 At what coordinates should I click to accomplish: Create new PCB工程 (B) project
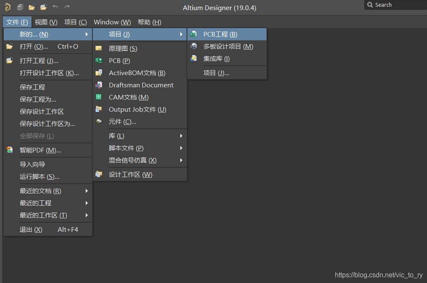(x=227, y=34)
